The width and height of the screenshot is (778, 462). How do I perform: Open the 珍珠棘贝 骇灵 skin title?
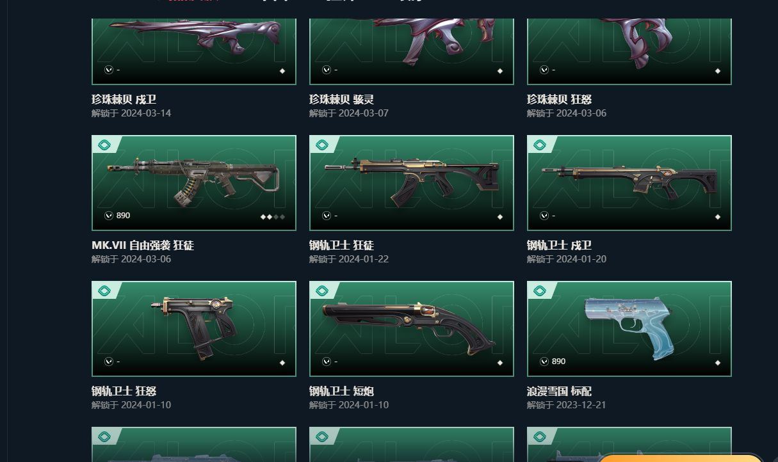pyautogui.click(x=341, y=99)
